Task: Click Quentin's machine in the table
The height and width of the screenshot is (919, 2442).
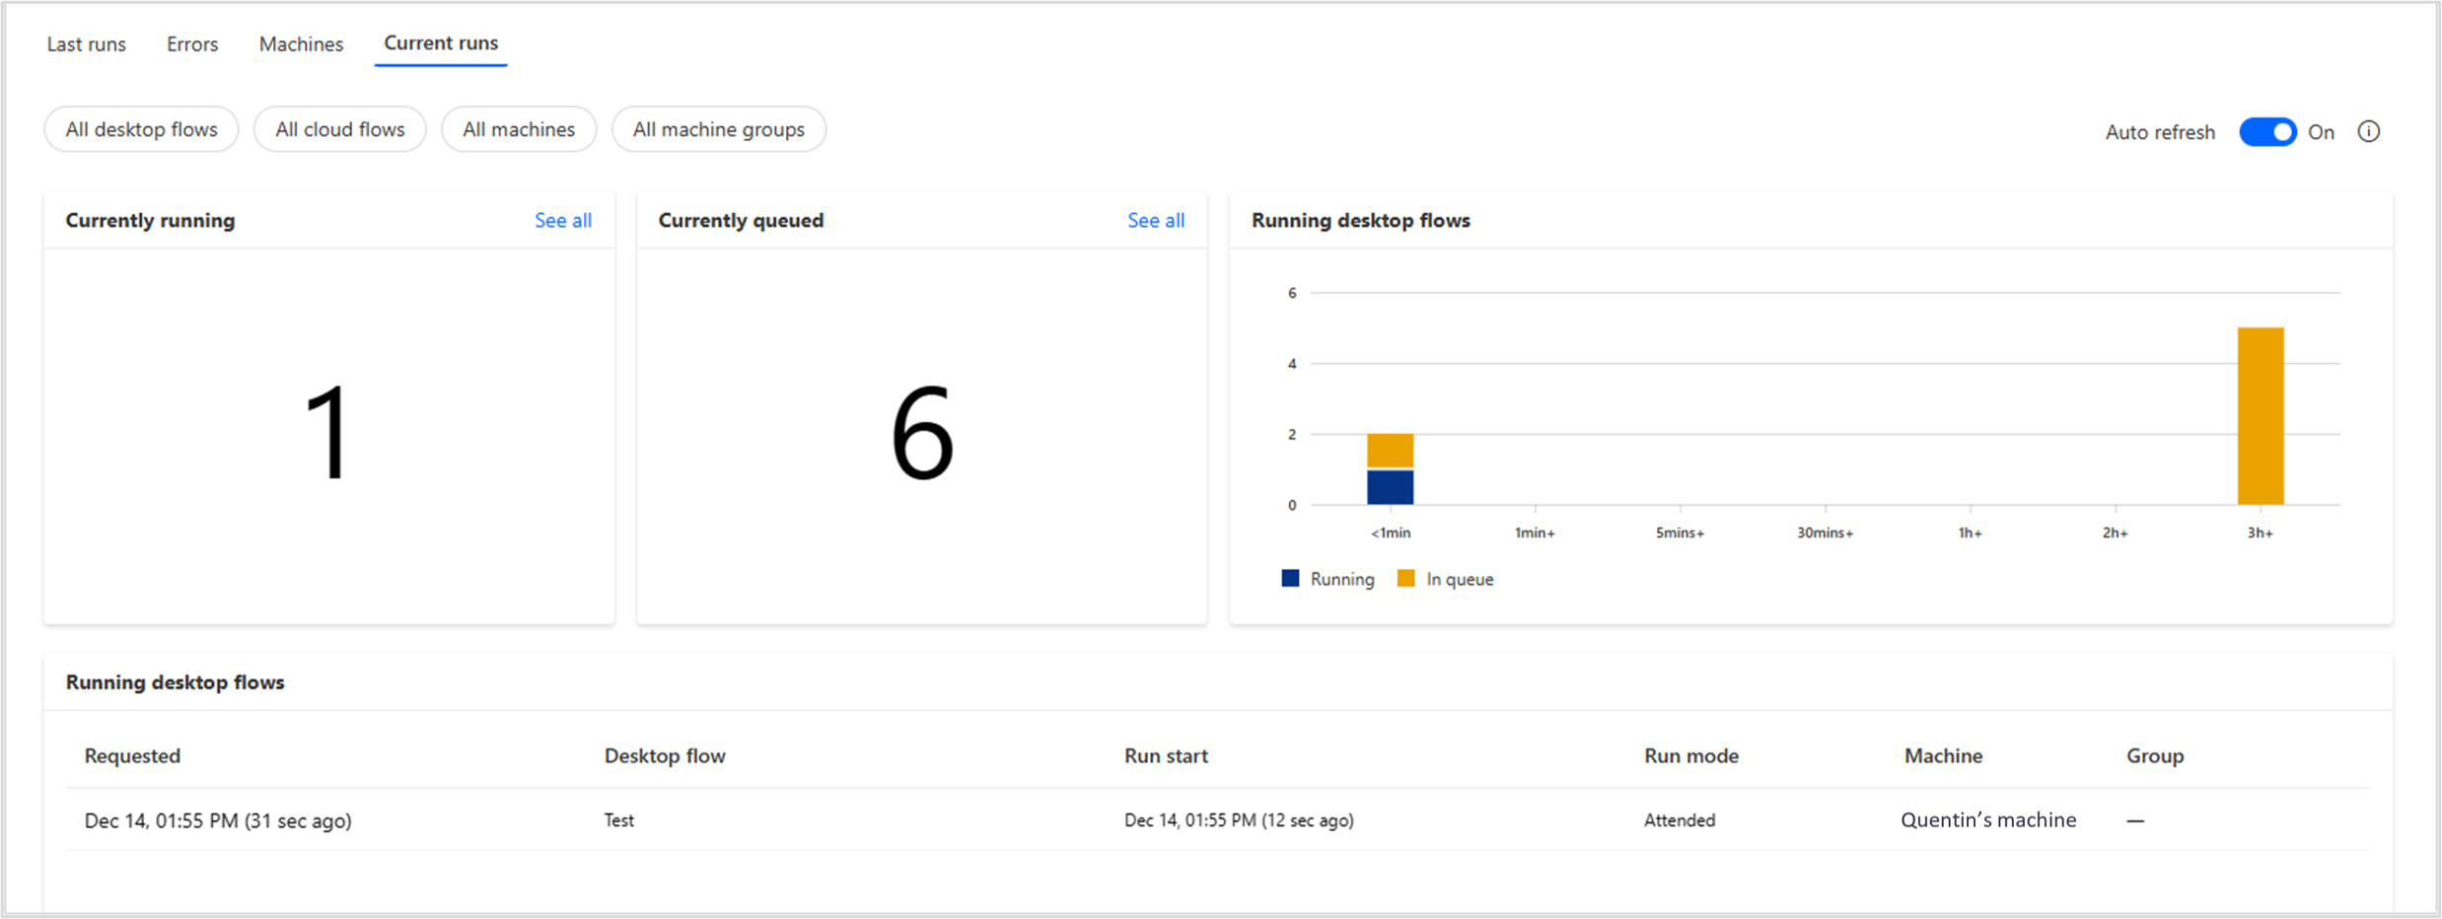Action: coord(1987,819)
